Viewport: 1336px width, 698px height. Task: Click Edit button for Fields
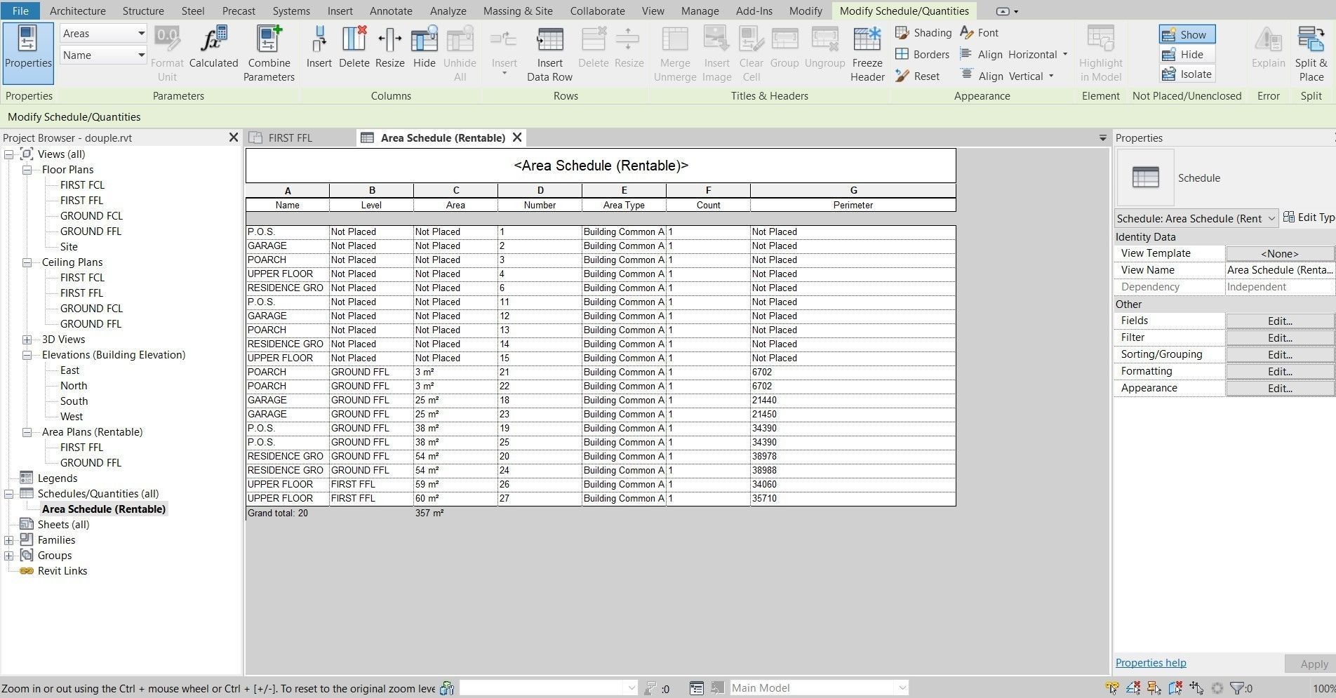(x=1280, y=321)
